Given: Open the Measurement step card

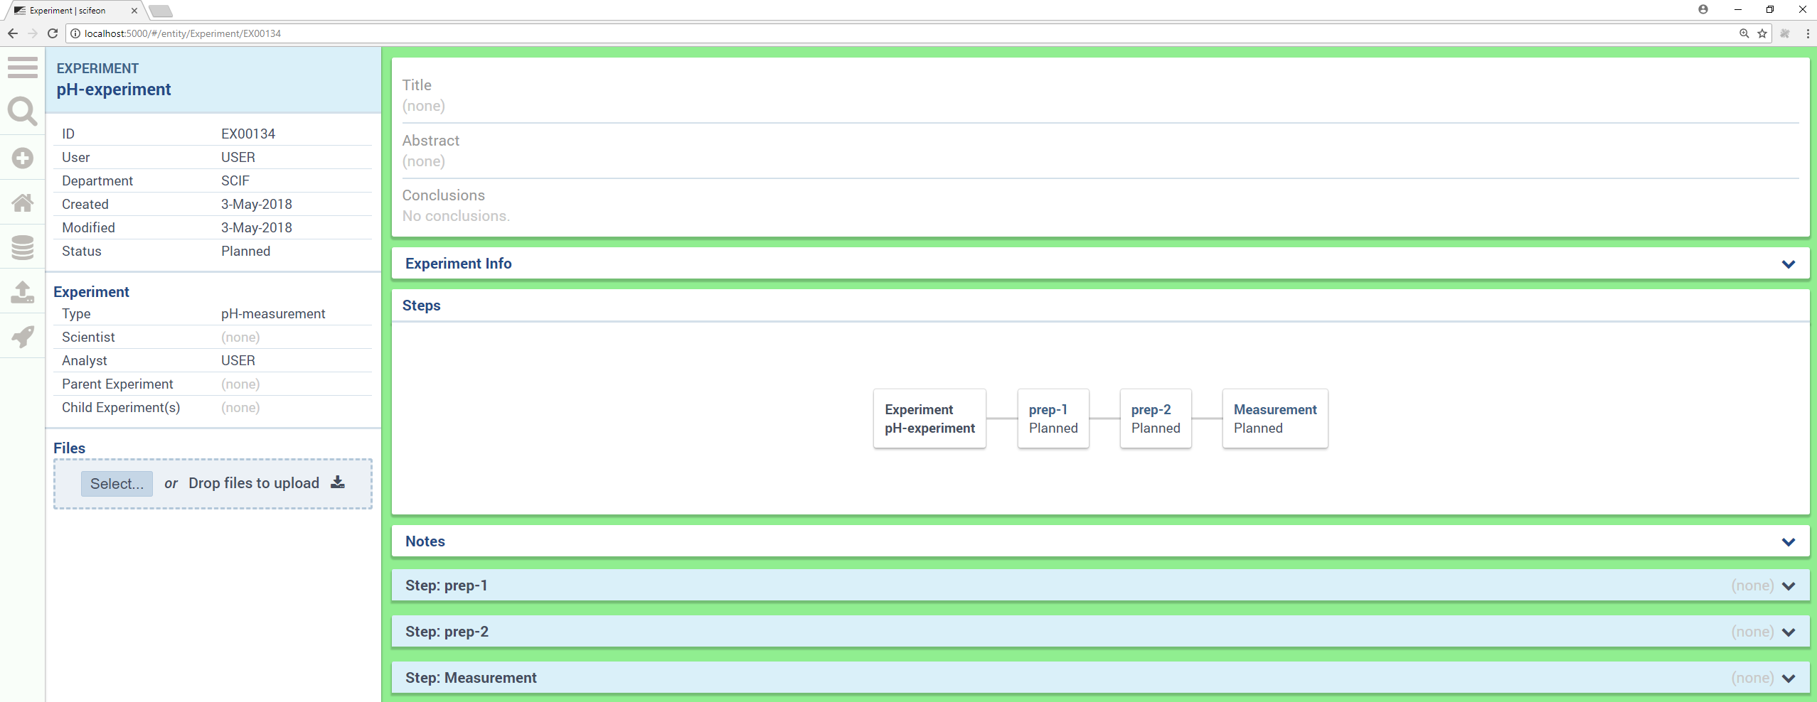Looking at the screenshot, I should [1275, 418].
